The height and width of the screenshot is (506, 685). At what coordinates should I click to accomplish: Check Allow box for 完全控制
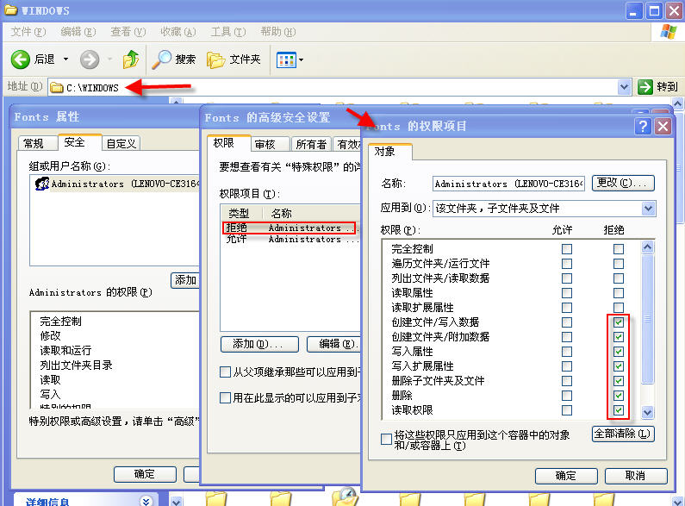click(567, 249)
